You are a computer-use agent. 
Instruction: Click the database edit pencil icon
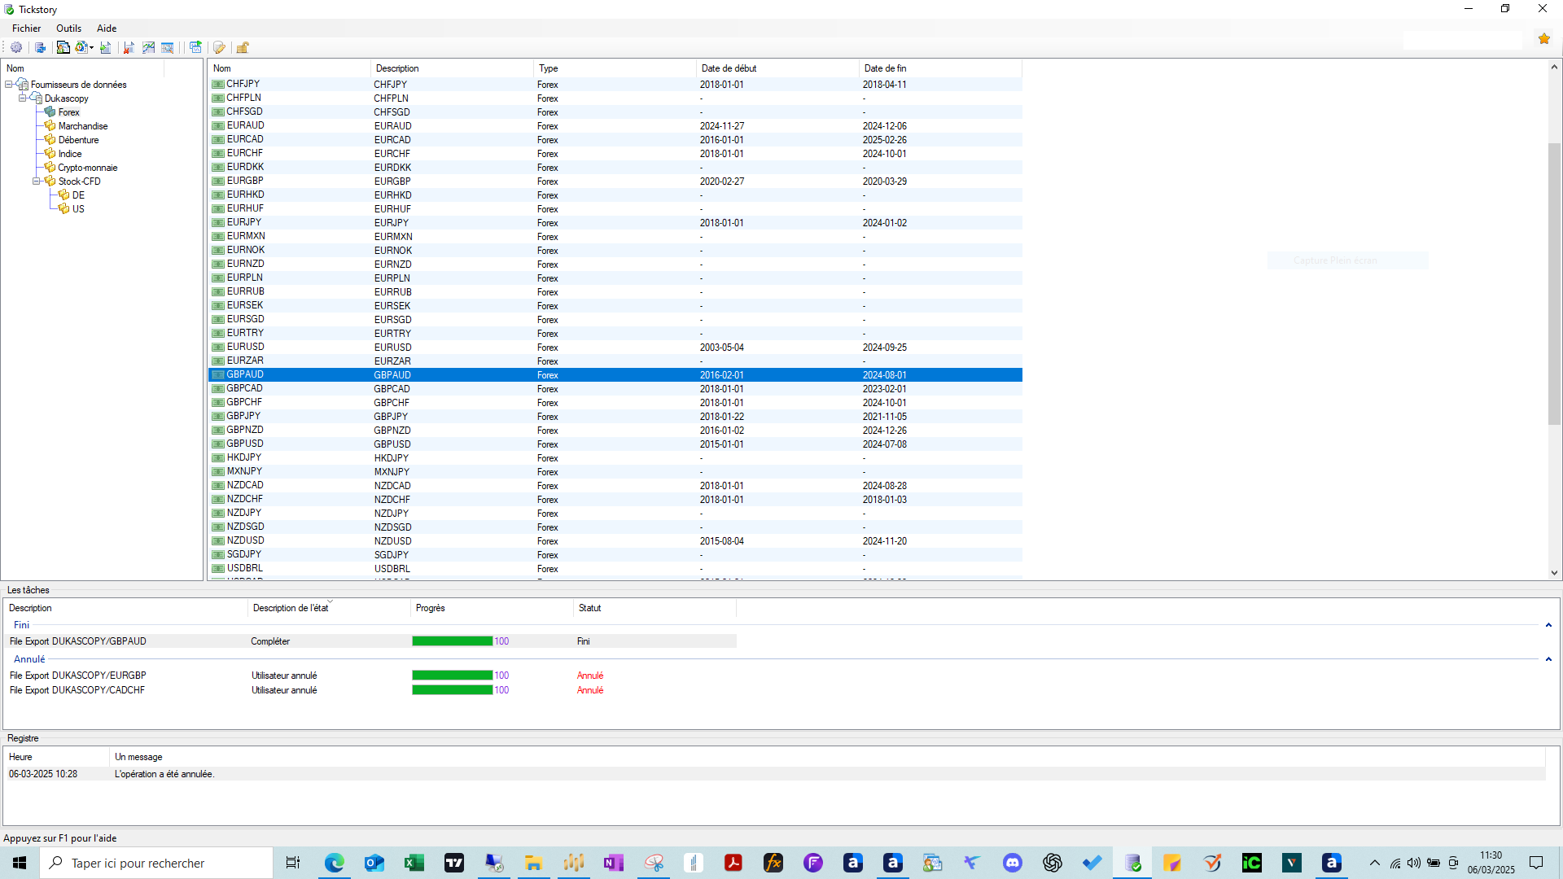click(219, 48)
